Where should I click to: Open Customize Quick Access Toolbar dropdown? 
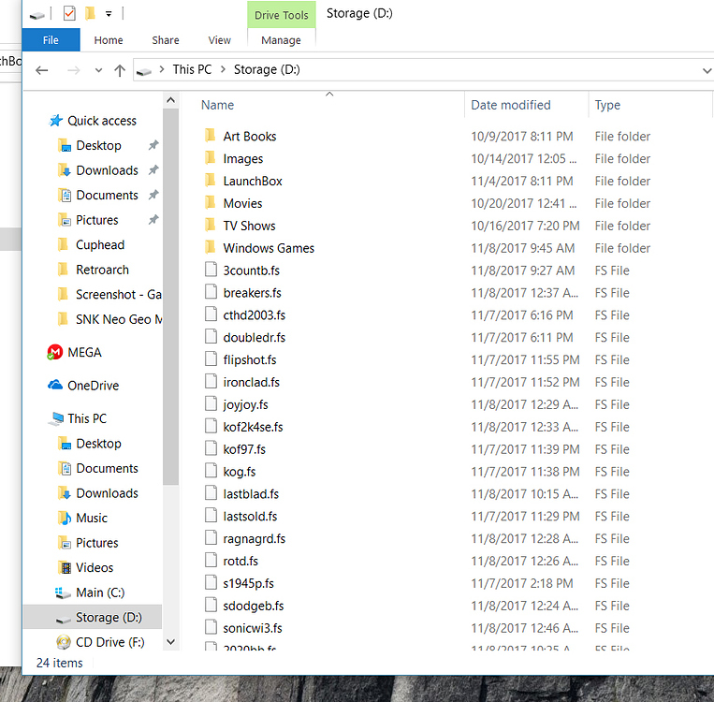(109, 14)
